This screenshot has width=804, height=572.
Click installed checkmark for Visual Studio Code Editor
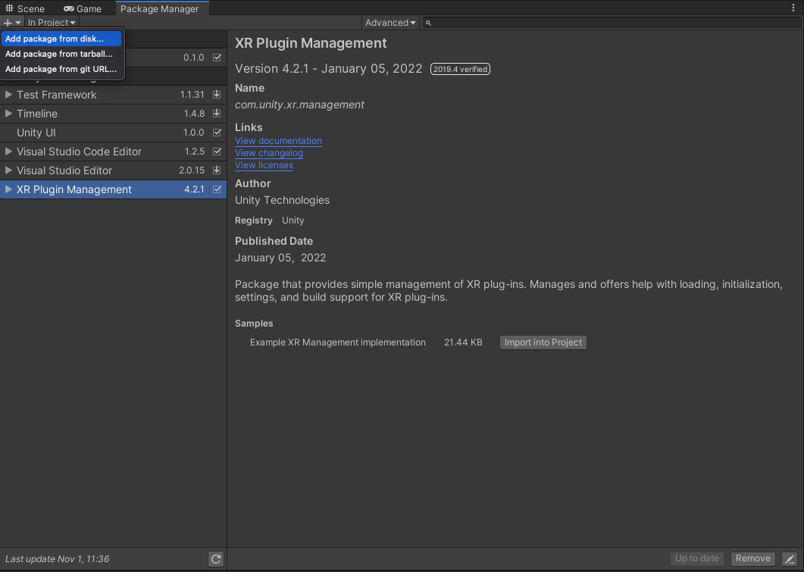coord(217,152)
